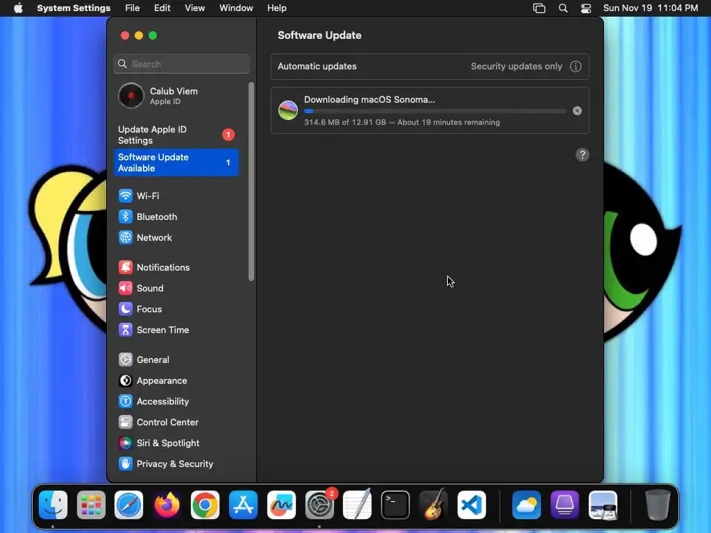Click the date and time in menu bar
This screenshot has height=533, width=711.
click(650, 8)
